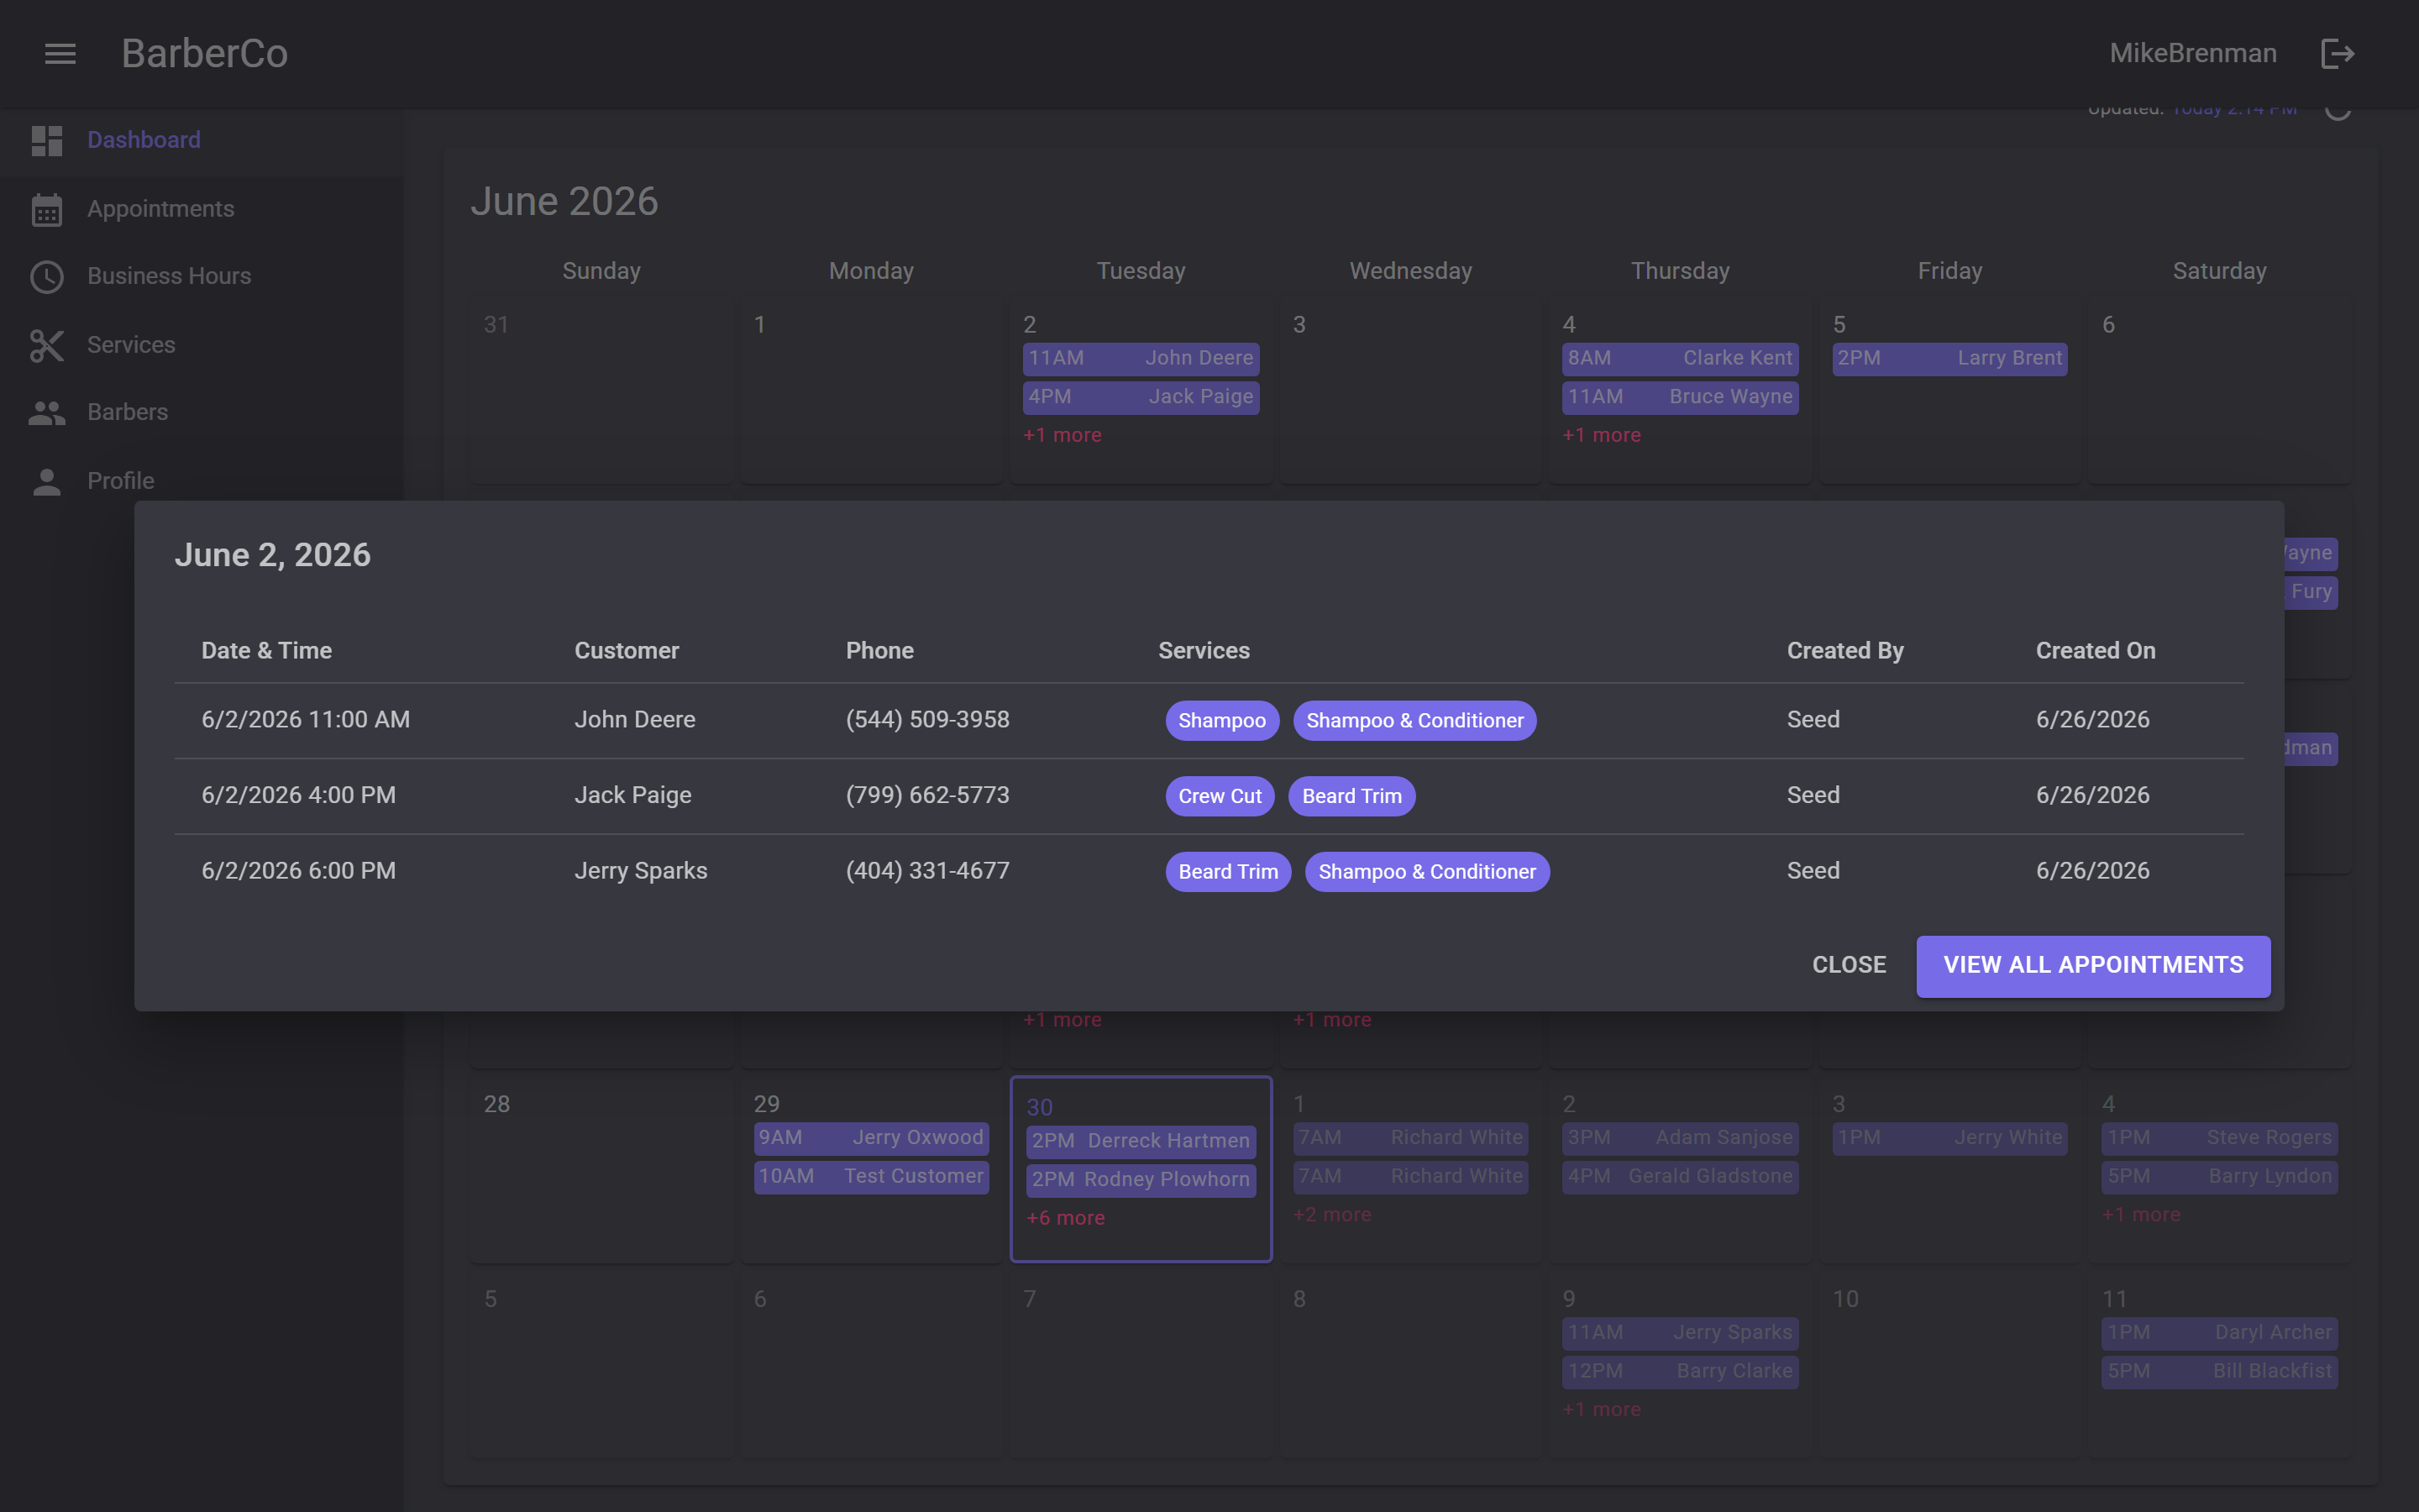Click 6/2/2026 4:00 PM cell
Image resolution: width=2419 pixels, height=1512 pixels.
pyautogui.click(x=299, y=796)
